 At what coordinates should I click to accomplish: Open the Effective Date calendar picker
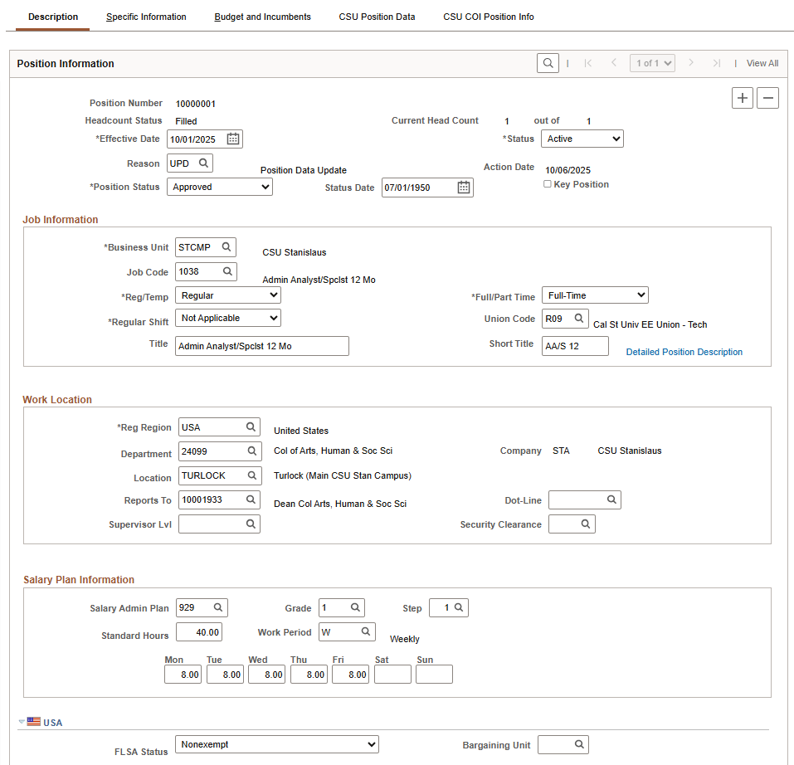pyautogui.click(x=233, y=139)
